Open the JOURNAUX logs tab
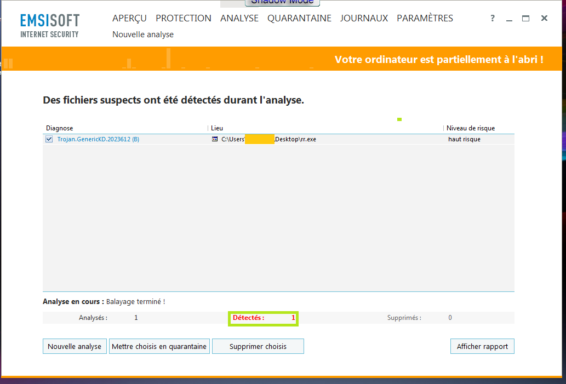 pos(364,19)
